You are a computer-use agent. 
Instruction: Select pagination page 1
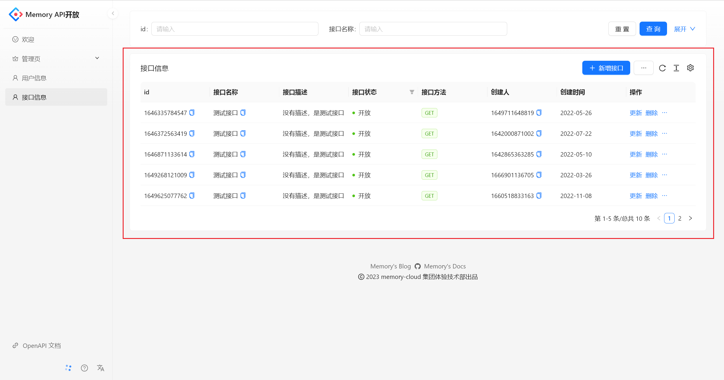tap(669, 218)
